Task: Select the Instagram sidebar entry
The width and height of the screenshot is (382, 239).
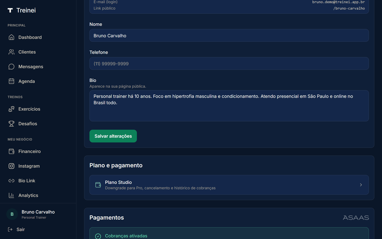Action: tap(38, 166)
